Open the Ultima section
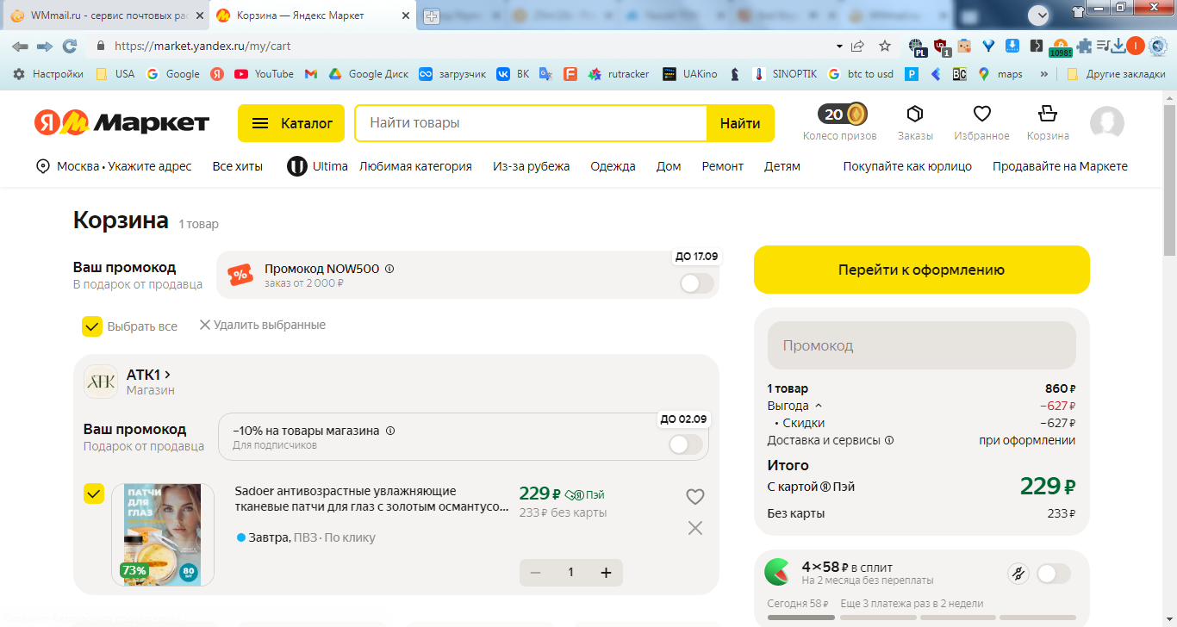 [x=317, y=166]
